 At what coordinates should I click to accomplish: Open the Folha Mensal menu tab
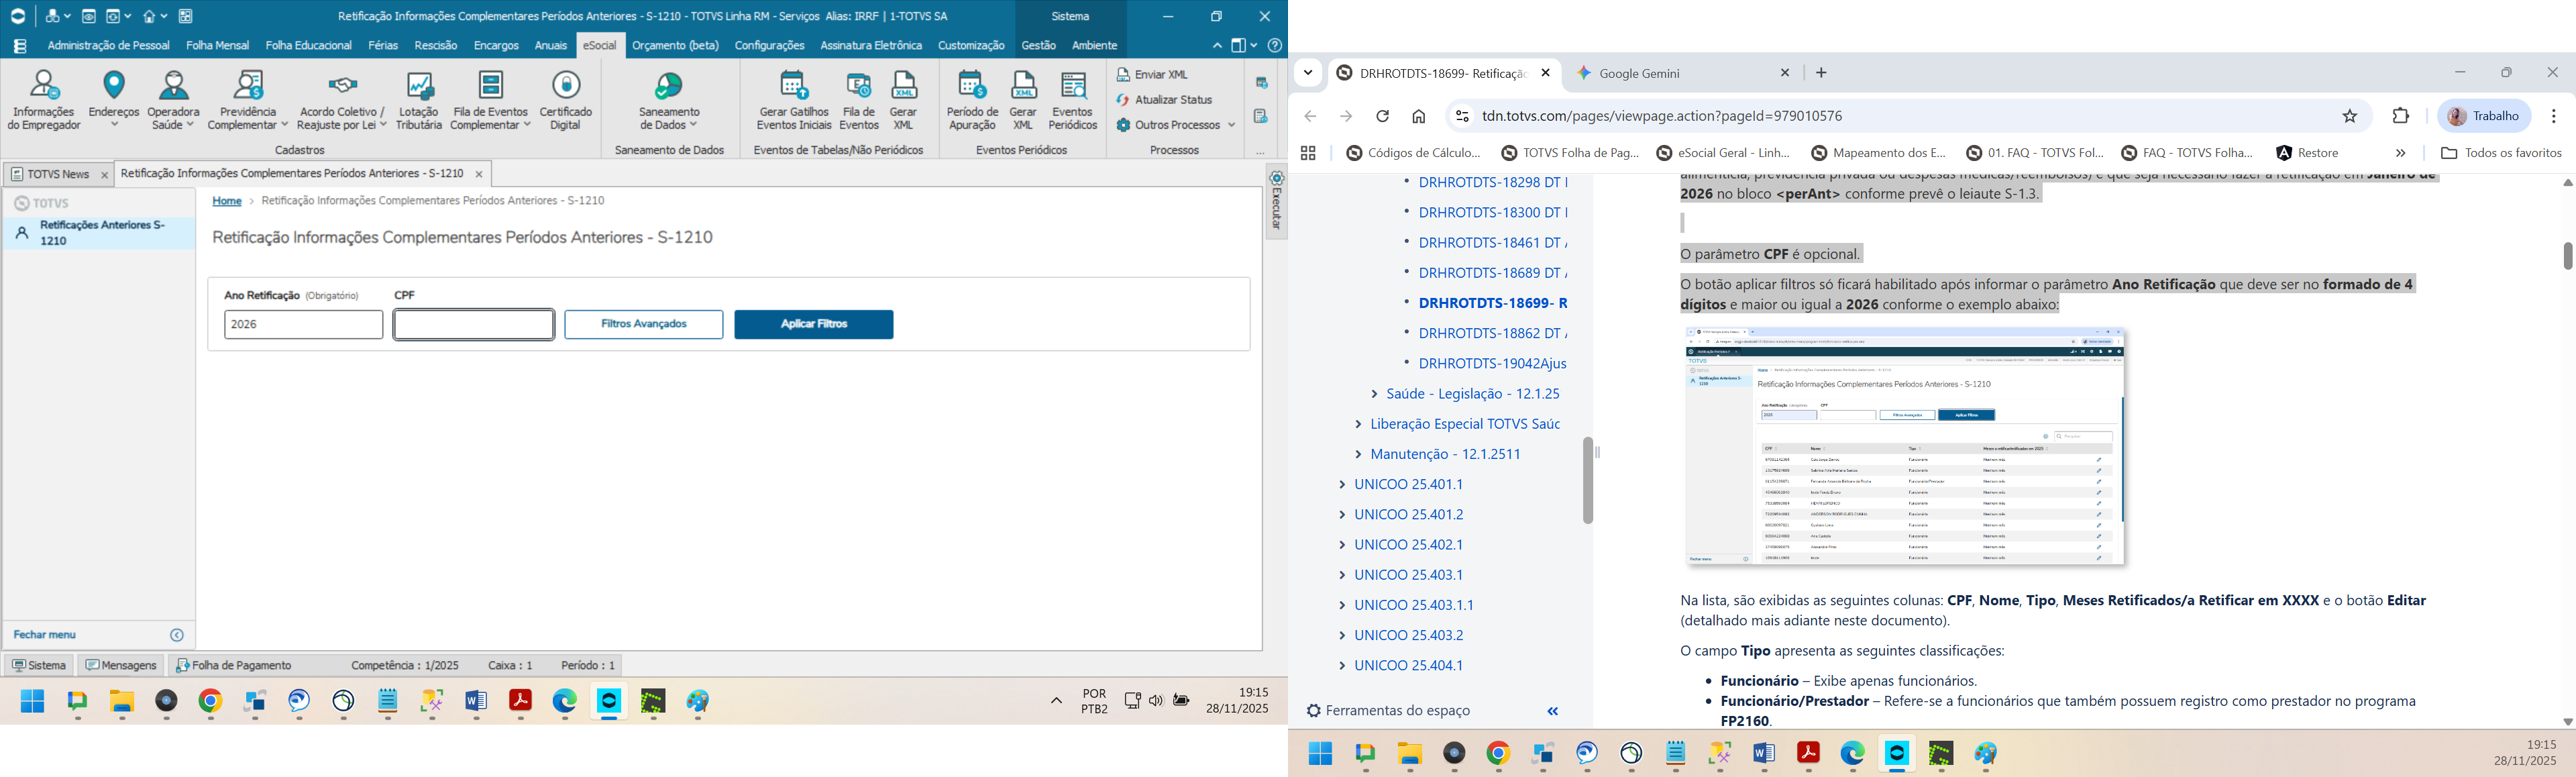(217, 46)
